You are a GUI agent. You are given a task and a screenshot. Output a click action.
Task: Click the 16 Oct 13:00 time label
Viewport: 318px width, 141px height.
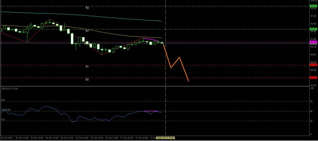coord(37,138)
